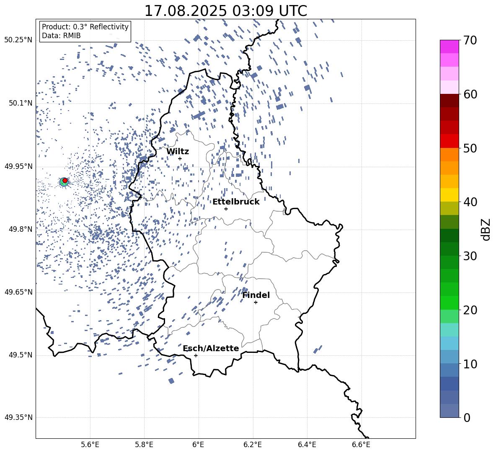This screenshot has height=453, width=496.
Task: Click the yellow 40 dBZ color band
Action: 449,195
